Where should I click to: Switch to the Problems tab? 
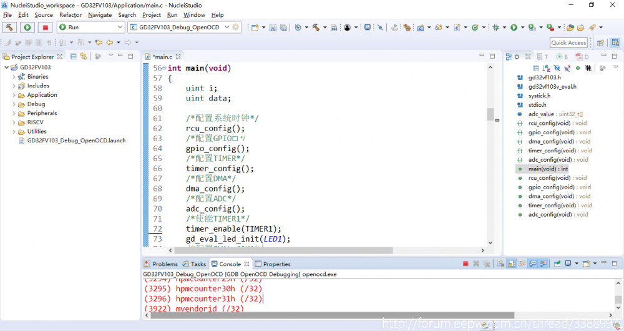pos(161,264)
